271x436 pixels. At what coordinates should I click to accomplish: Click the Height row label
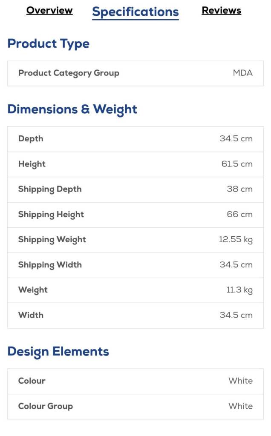[32, 164]
